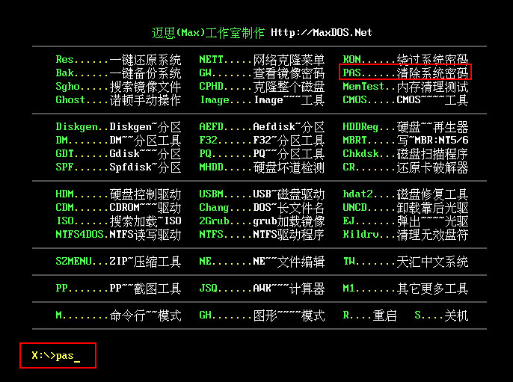Choose the USBM USB disk driver entry
513x382 pixels.
(262, 194)
